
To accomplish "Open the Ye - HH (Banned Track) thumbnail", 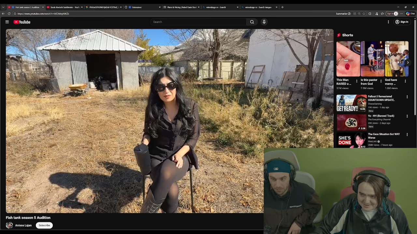I will click(352, 122).
